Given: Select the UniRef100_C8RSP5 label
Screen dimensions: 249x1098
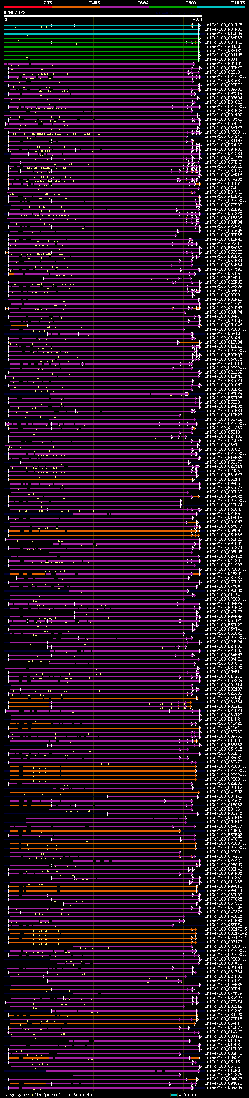Looking at the screenshot, I should [223, 1057].
